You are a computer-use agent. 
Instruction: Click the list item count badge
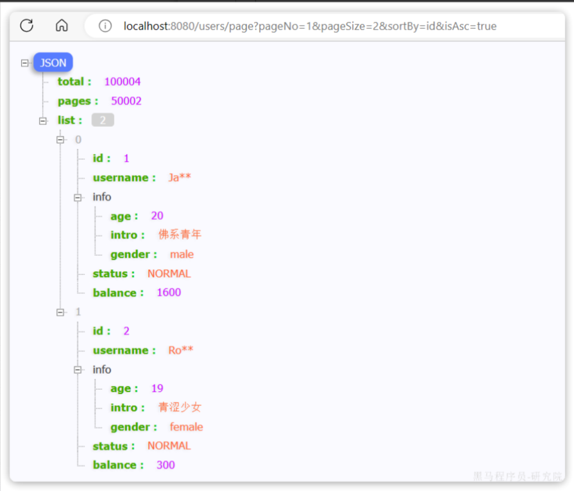[x=103, y=120]
